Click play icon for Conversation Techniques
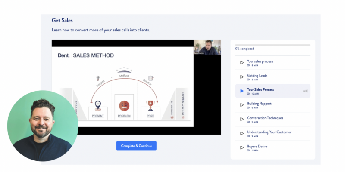 click(x=242, y=120)
